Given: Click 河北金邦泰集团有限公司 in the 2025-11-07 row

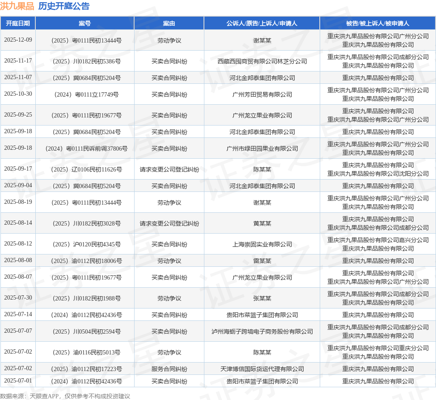Looking at the screenshot, I should point(262,78).
